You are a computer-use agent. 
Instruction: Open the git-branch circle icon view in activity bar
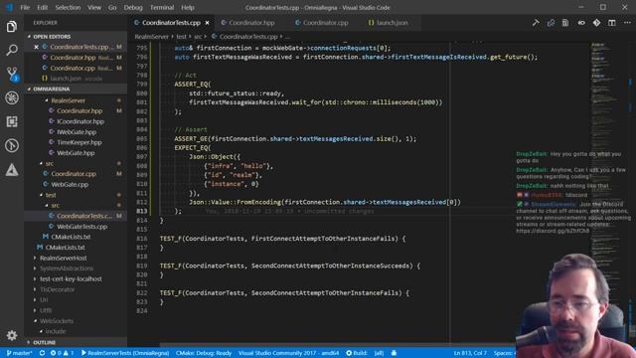click(12, 146)
